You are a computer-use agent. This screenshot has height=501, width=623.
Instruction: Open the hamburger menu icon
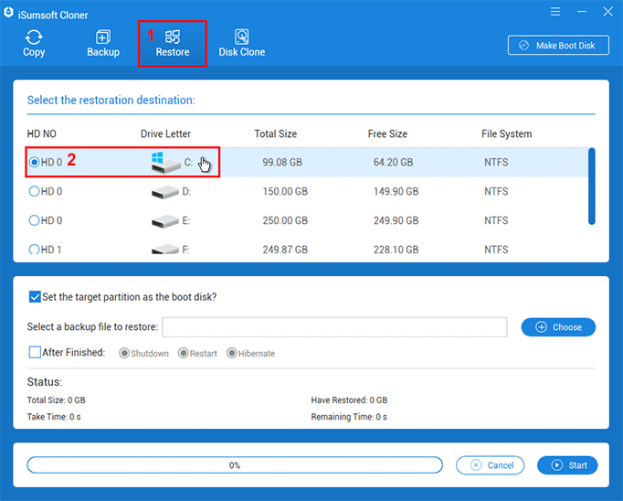555,12
